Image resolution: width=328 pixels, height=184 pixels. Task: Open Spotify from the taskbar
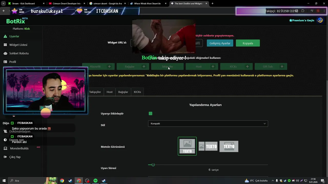96,181
